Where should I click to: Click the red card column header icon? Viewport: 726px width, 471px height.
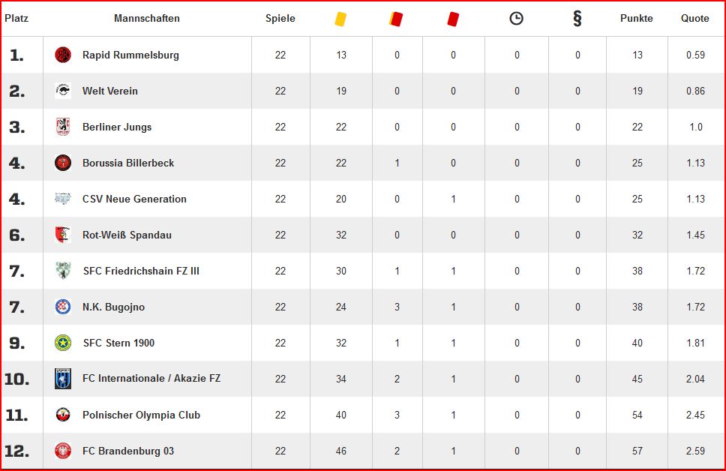[x=453, y=19]
